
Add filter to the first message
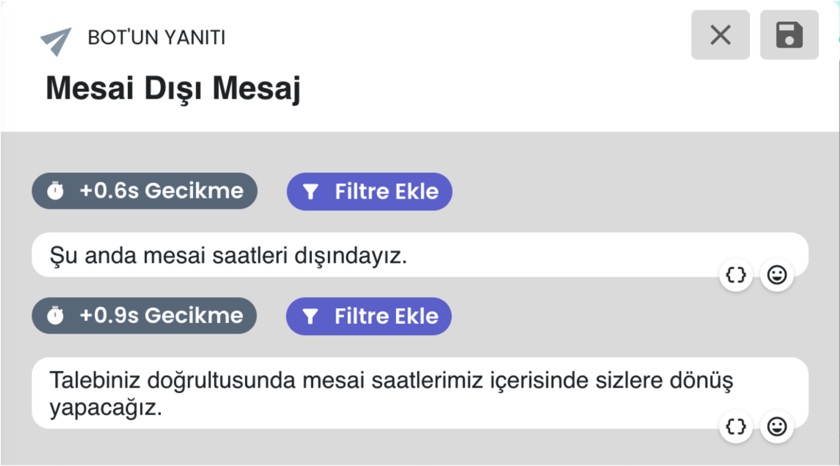point(369,192)
